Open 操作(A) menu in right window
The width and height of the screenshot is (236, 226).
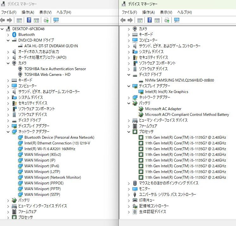(x=148, y=12)
